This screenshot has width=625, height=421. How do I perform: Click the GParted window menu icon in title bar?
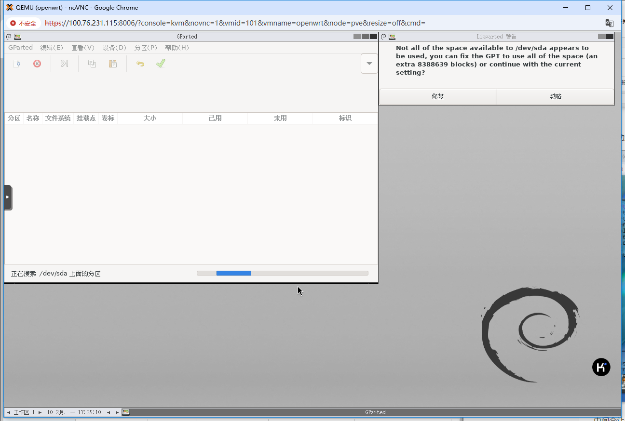point(9,37)
